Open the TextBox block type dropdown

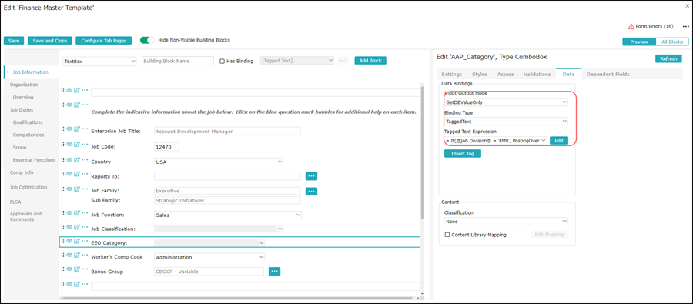tap(99, 62)
